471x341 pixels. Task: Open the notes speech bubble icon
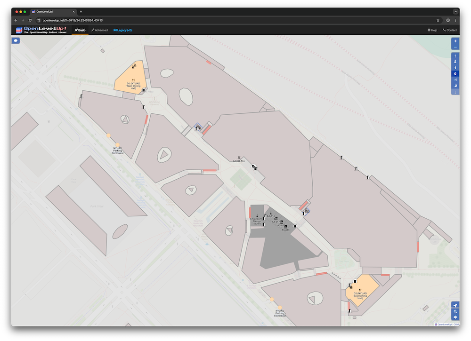[16, 41]
